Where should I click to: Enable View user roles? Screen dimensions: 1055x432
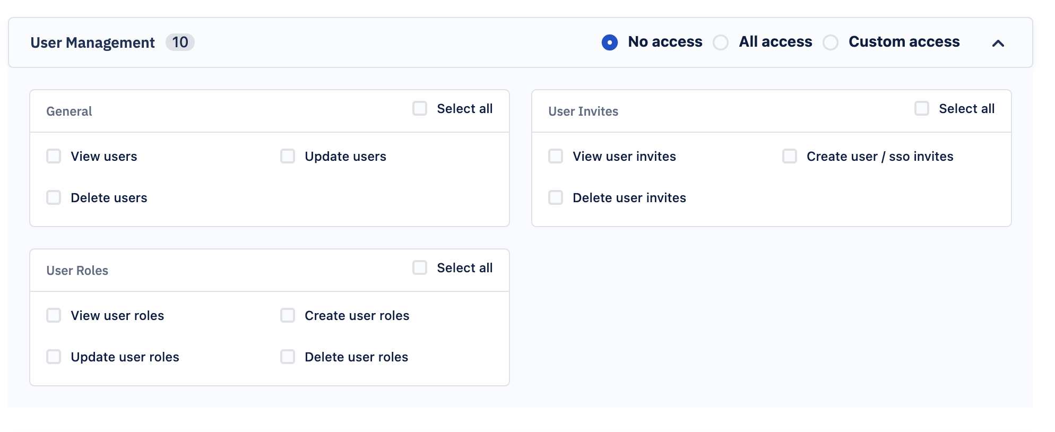(x=54, y=315)
